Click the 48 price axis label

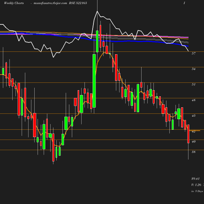tap(193, 100)
